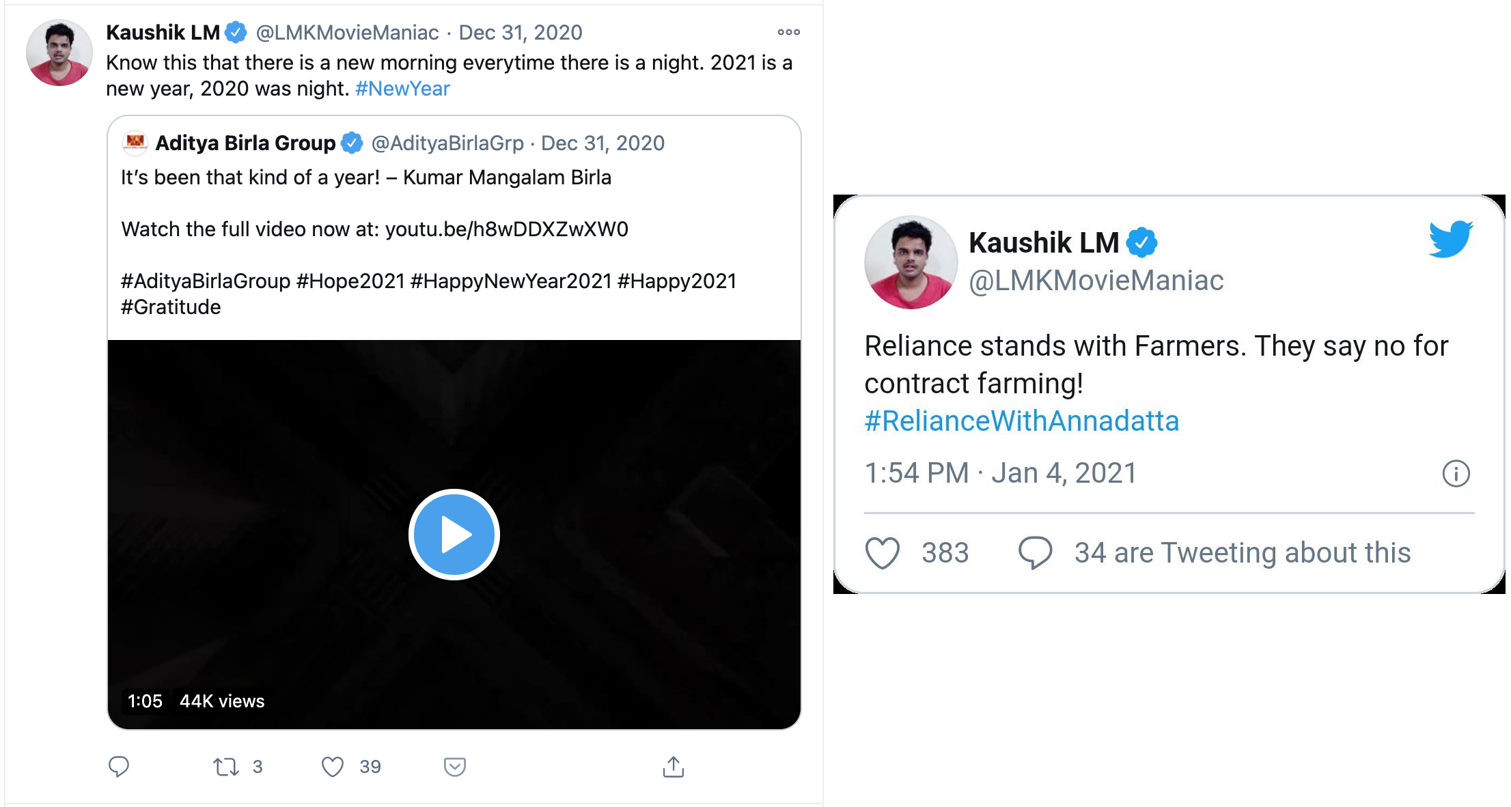Open Kaushik LM's profile picture in timeline
The width and height of the screenshot is (1511, 807).
59,53
